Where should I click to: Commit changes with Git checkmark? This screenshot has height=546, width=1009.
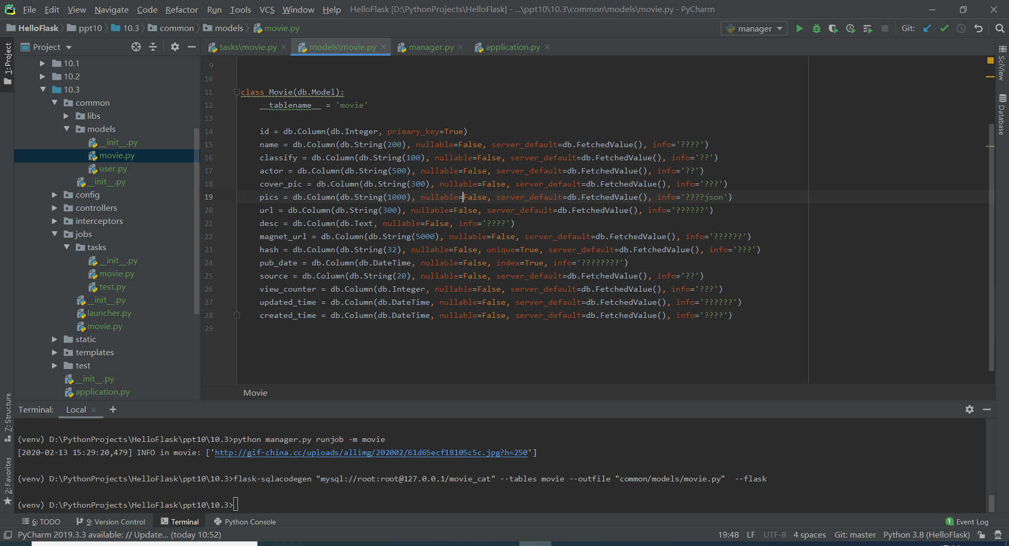click(944, 28)
